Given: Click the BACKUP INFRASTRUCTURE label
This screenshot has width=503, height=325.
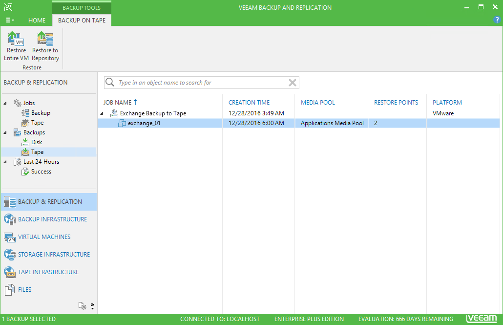Looking at the screenshot, I should click(52, 219).
